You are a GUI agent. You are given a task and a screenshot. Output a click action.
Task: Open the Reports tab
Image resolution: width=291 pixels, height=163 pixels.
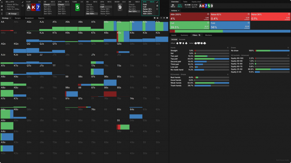[x=41, y=18]
